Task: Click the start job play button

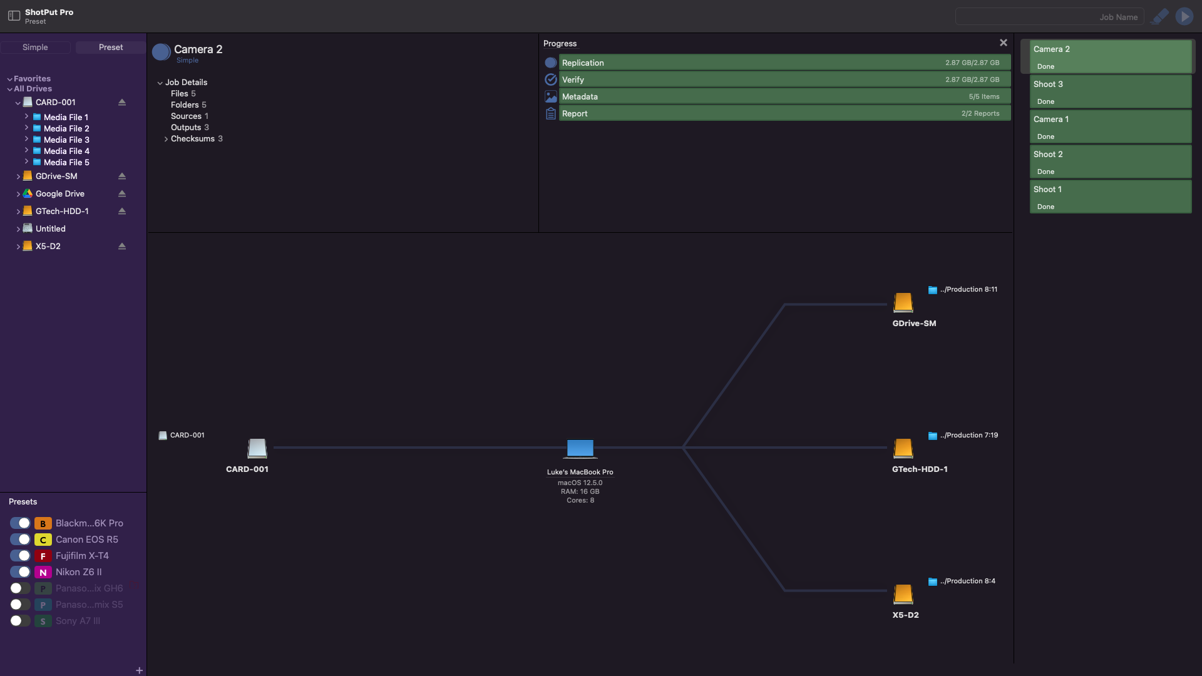Action: tap(1184, 17)
